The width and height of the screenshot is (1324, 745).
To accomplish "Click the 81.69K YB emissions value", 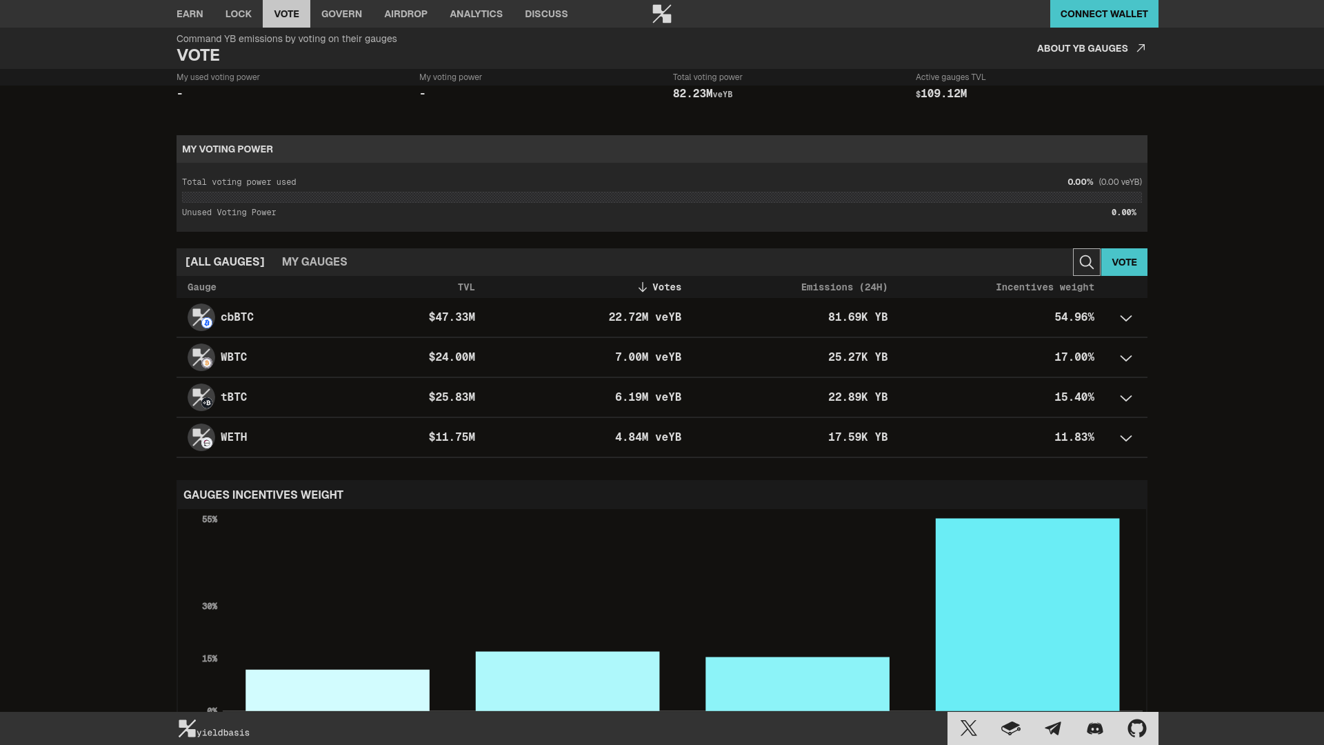I will click(858, 317).
